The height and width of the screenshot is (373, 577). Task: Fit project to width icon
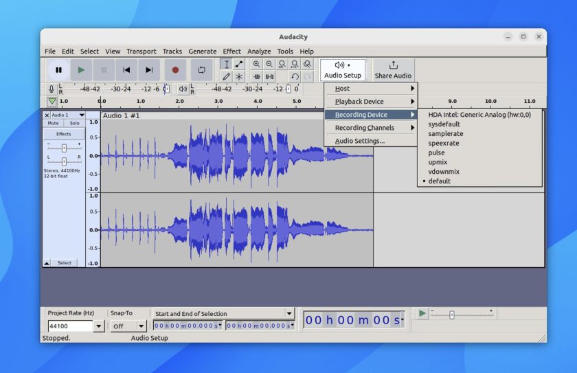click(295, 65)
